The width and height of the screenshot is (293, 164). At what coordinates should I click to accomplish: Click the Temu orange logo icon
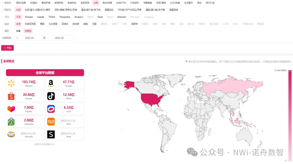pyautogui.click(x=51, y=122)
